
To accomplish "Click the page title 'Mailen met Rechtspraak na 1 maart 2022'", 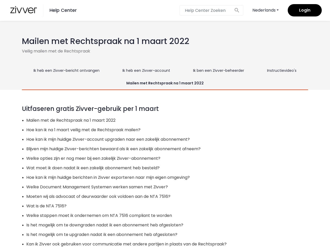I will click(105, 41).
